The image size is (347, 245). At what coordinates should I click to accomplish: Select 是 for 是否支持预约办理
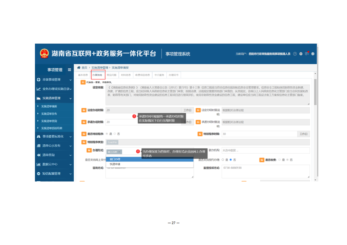point(223,160)
